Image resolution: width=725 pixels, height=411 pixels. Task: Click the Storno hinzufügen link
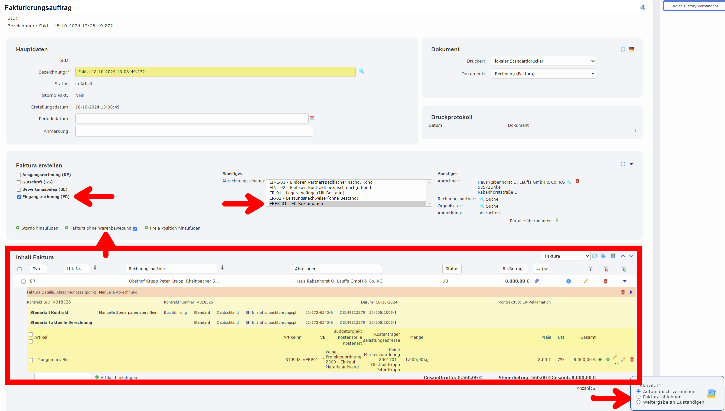(x=39, y=228)
